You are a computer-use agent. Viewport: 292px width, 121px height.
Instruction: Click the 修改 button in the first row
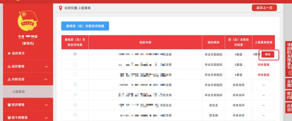pyautogui.click(x=268, y=54)
